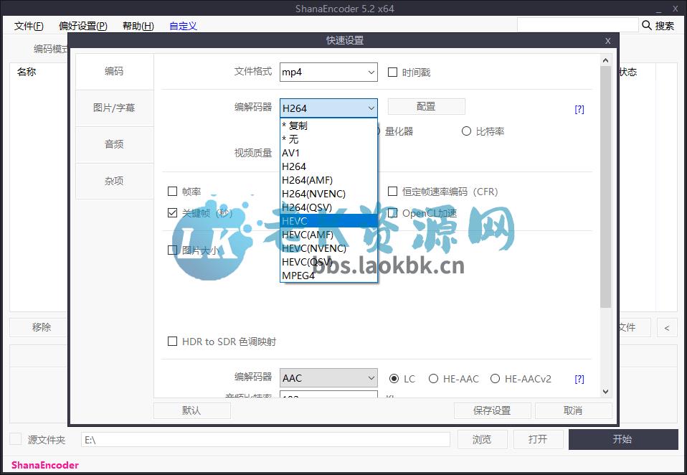Switch to the 音频 tab
This screenshot has width=687, height=475.
(114, 144)
